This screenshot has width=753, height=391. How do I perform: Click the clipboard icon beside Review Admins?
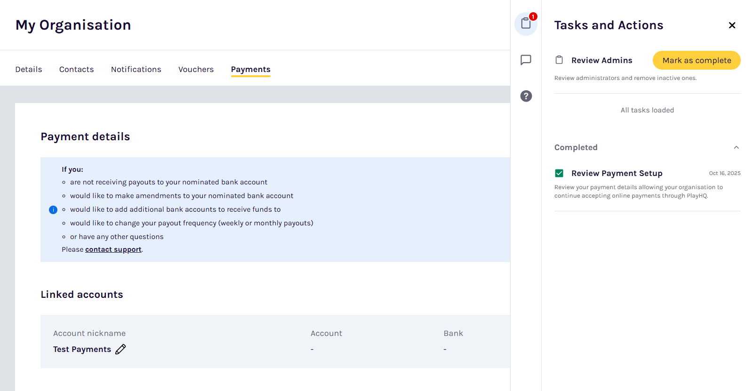[x=559, y=60]
